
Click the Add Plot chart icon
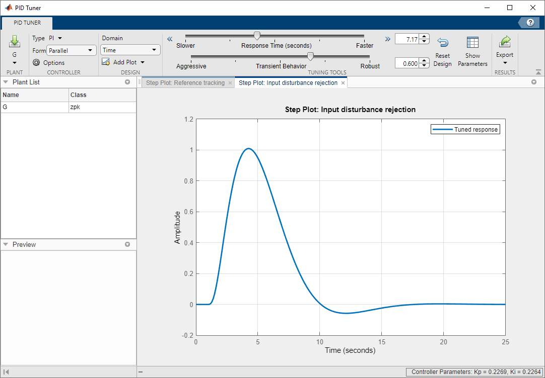[106, 62]
